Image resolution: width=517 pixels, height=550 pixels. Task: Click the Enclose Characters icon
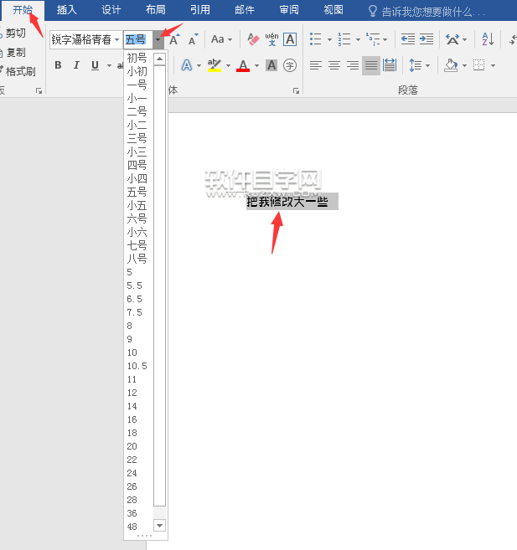tap(290, 65)
